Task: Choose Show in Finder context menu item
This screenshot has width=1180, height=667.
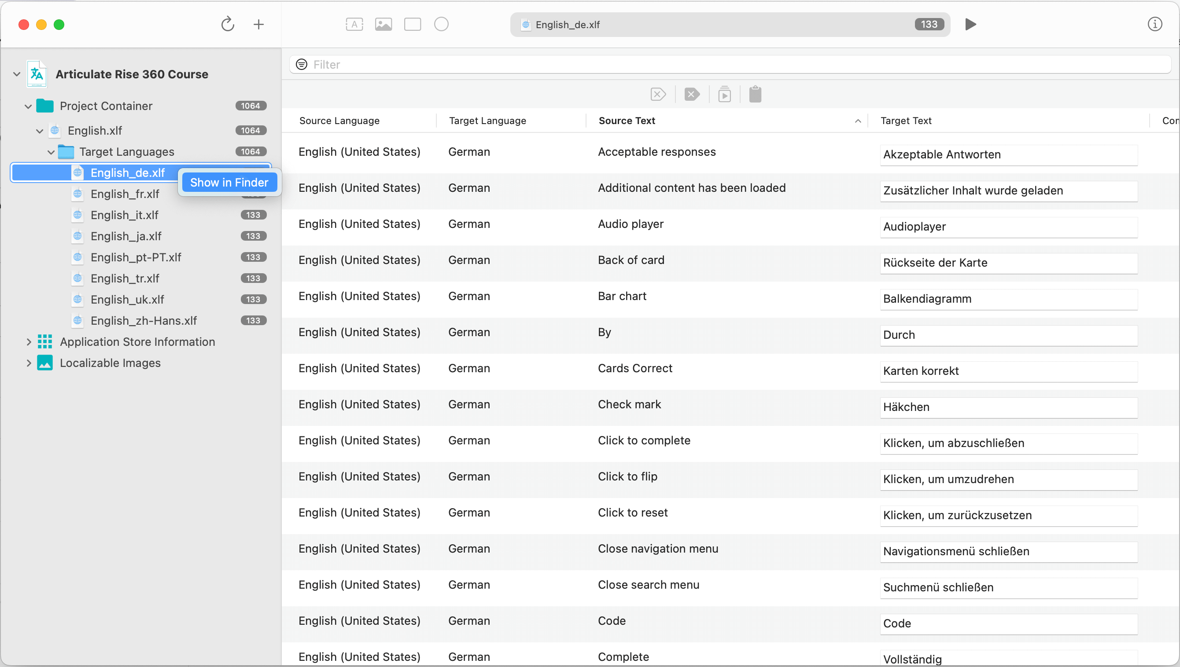Action: (229, 182)
